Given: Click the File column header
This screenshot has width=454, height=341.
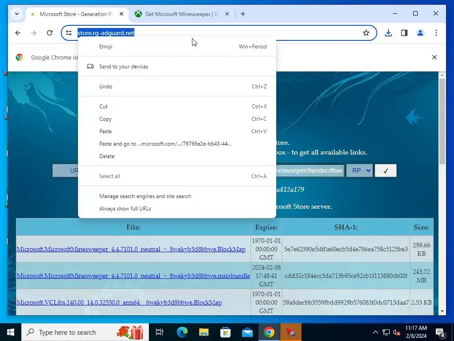Looking at the screenshot, I should (133, 227).
